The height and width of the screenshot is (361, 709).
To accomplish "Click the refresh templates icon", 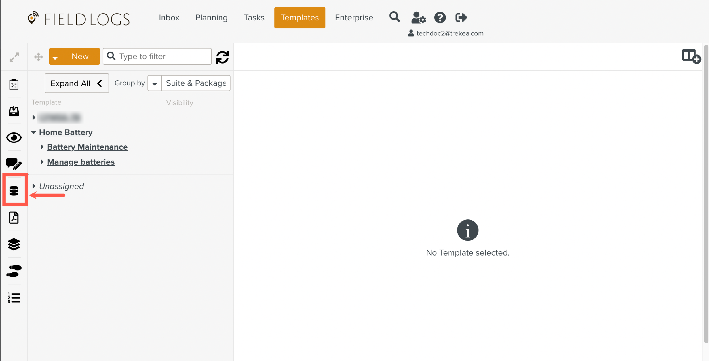I will coord(222,57).
